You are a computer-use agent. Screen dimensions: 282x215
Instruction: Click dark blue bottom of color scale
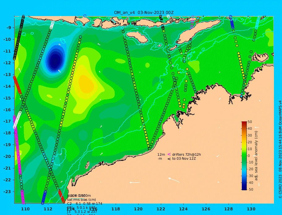coord(244,189)
